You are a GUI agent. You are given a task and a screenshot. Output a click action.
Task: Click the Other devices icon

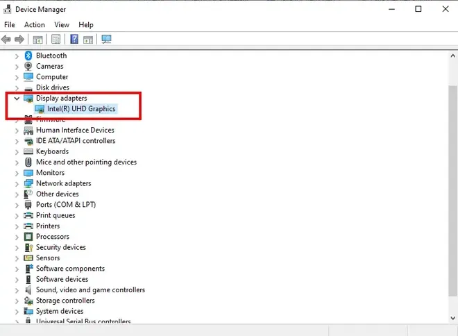28,194
